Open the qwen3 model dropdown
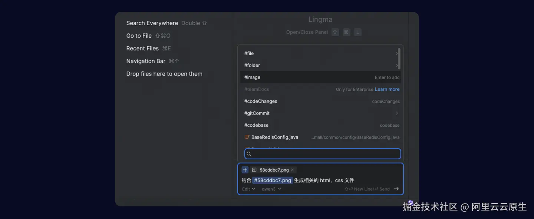This screenshot has width=534, height=219. tap(271, 189)
